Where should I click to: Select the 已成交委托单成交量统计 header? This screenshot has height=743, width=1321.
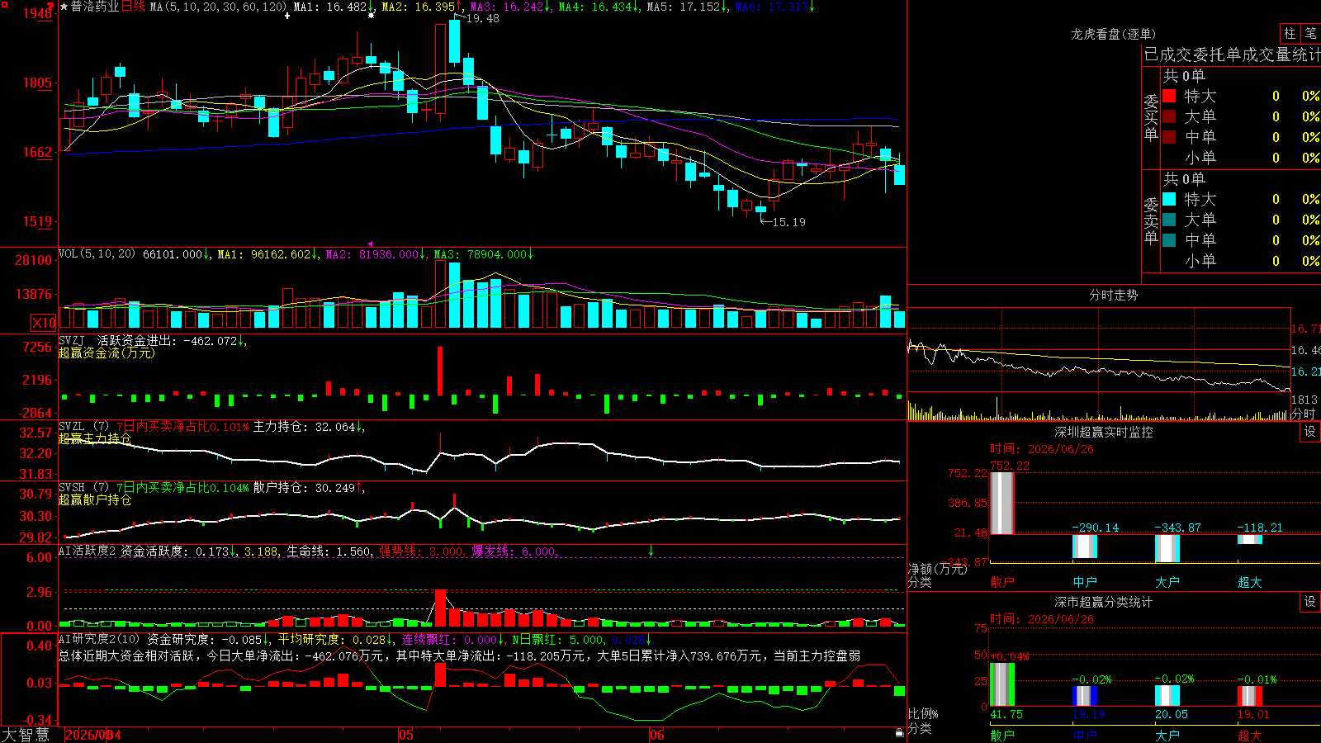pos(1233,54)
